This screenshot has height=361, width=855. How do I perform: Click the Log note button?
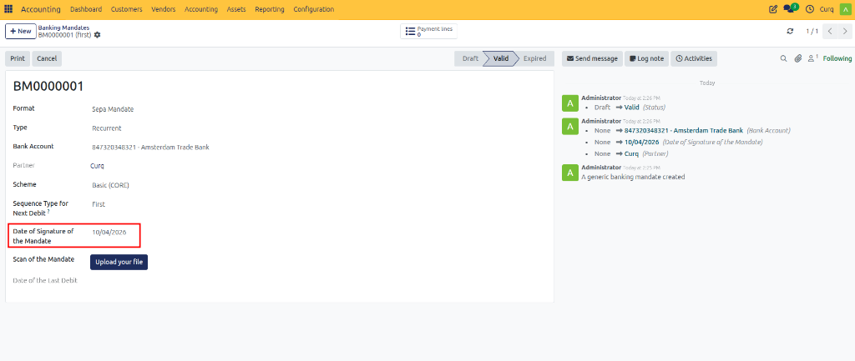point(646,59)
